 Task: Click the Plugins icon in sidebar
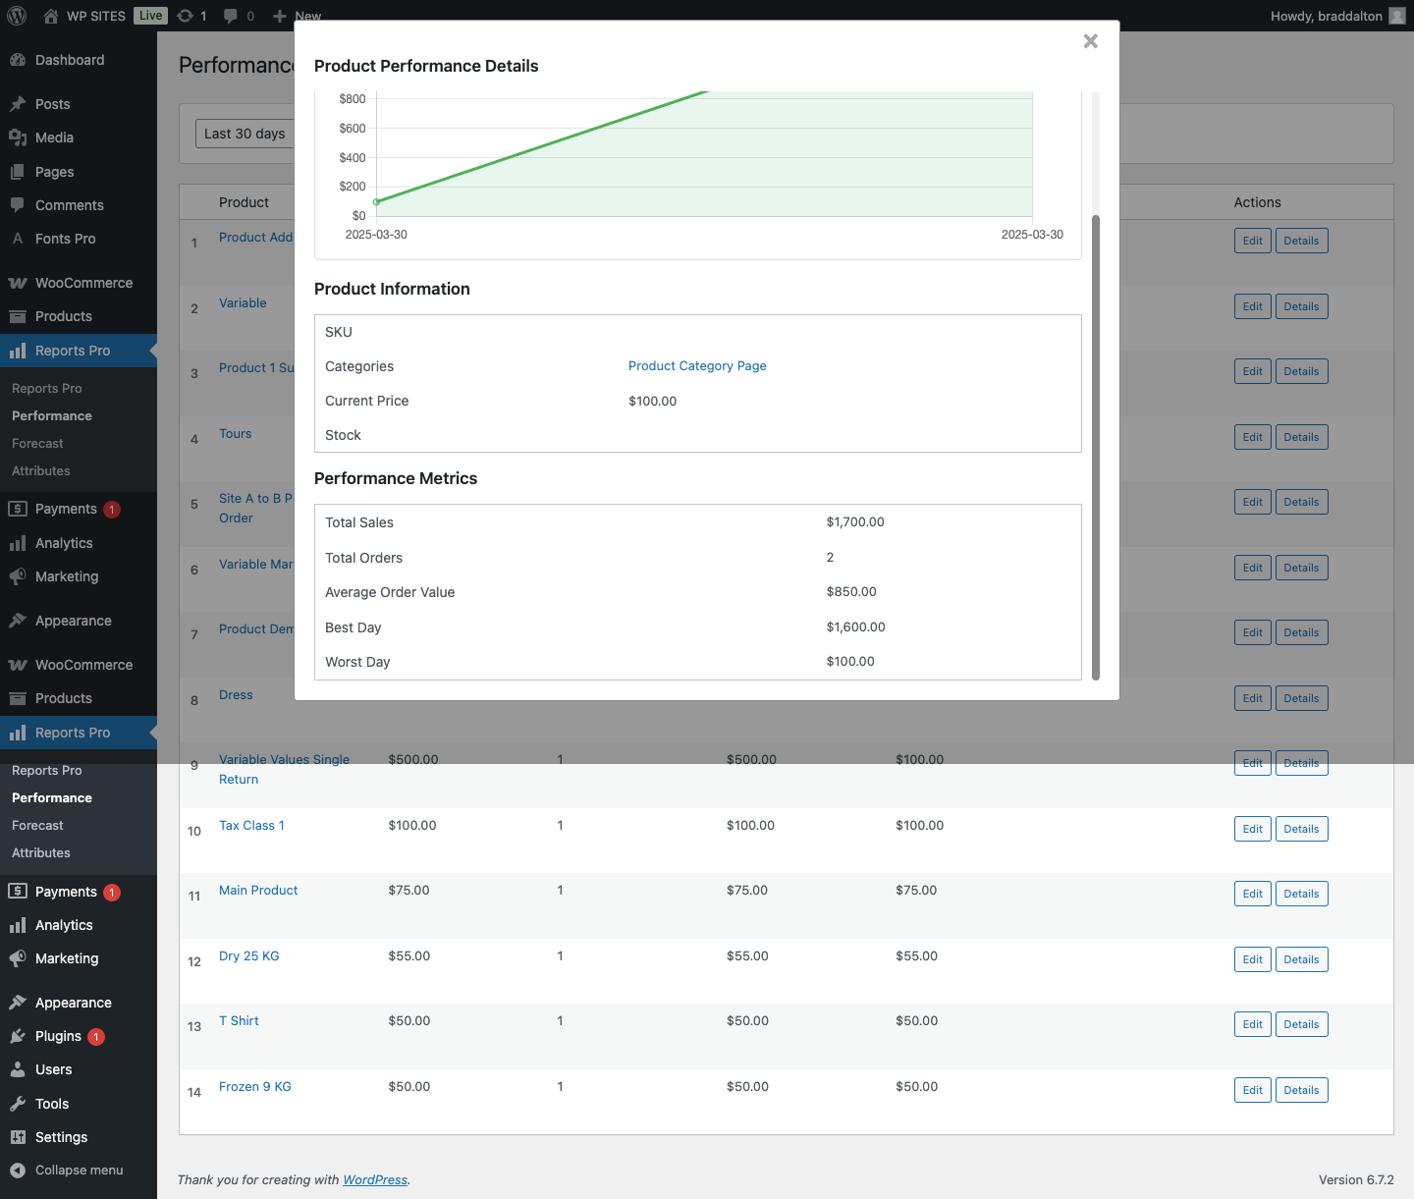coord(18,1036)
